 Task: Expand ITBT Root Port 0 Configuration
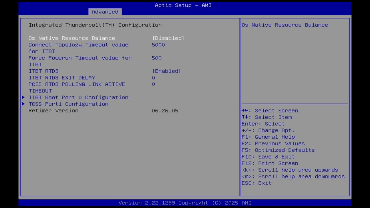(x=78, y=97)
